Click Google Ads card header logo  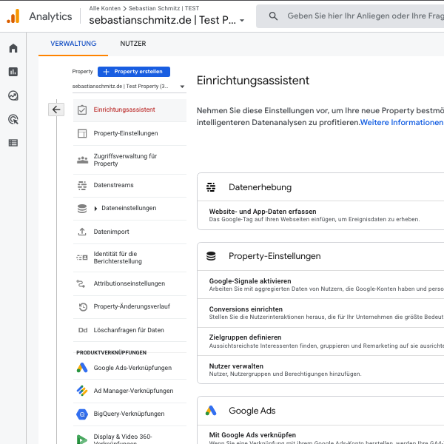[211, 410]
